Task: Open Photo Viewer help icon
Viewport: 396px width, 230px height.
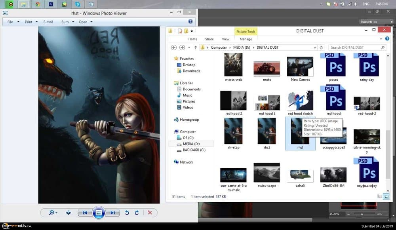Action: point(190,22)
